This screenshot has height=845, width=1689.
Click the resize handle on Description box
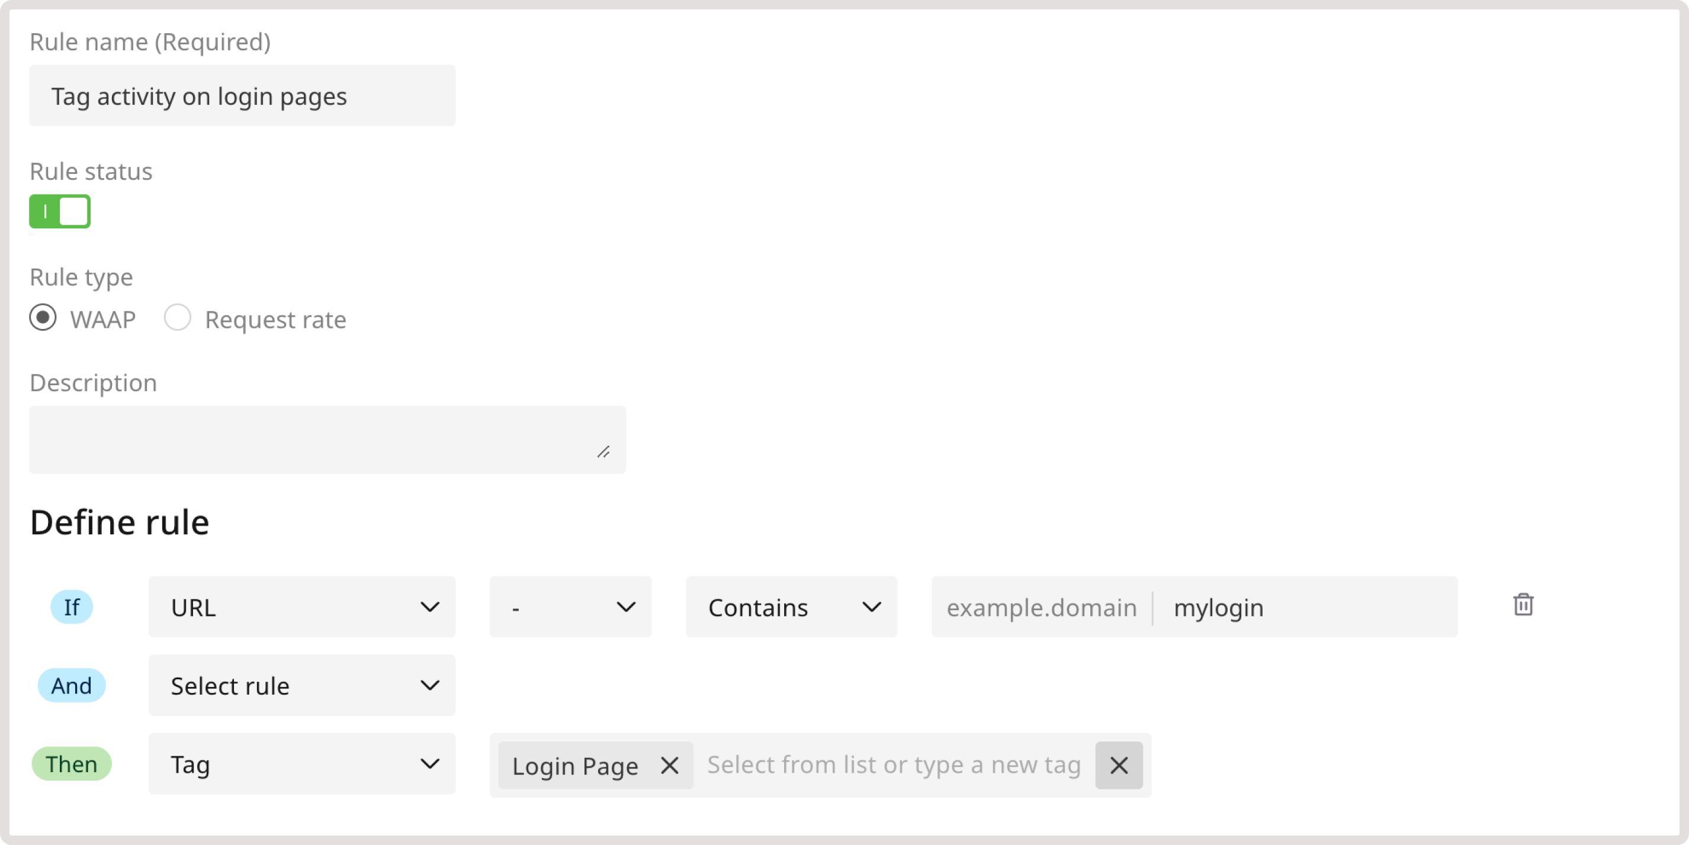coord(604,451)
